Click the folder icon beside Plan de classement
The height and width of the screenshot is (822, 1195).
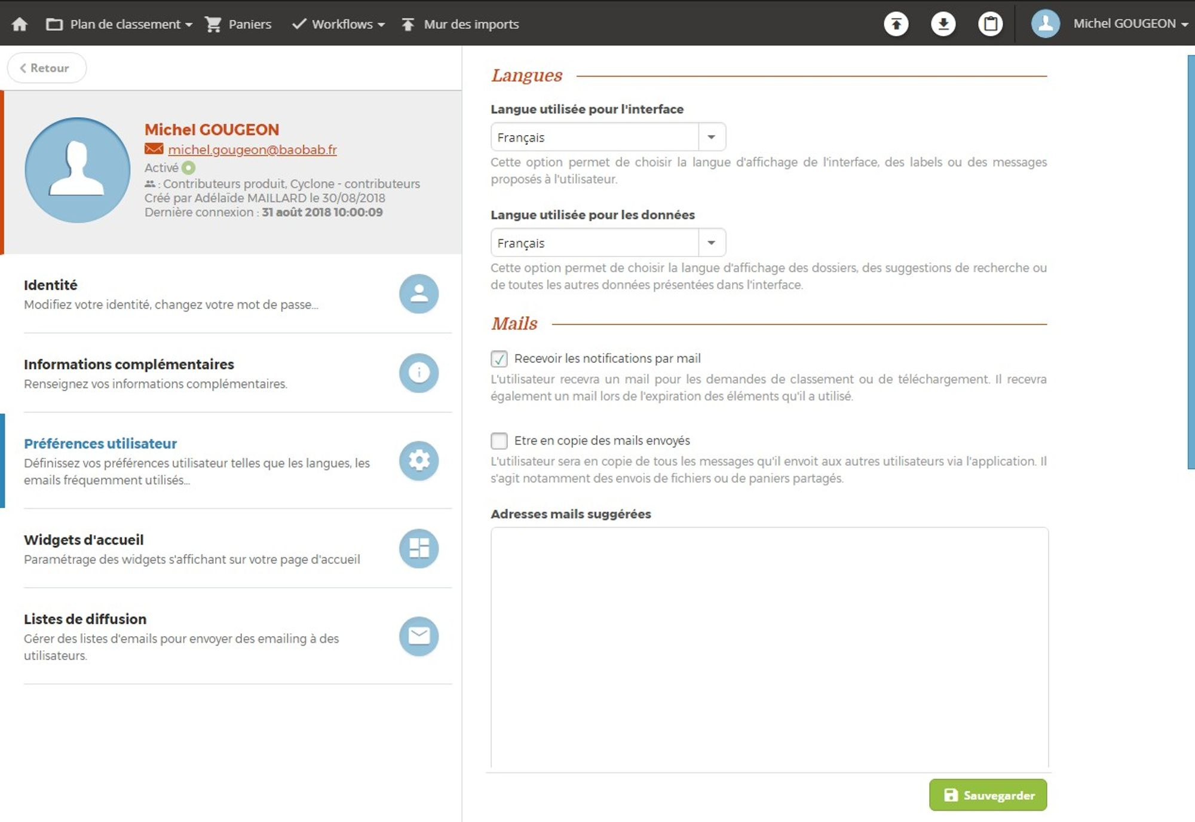pyautogui.click(x=54, y=25)
